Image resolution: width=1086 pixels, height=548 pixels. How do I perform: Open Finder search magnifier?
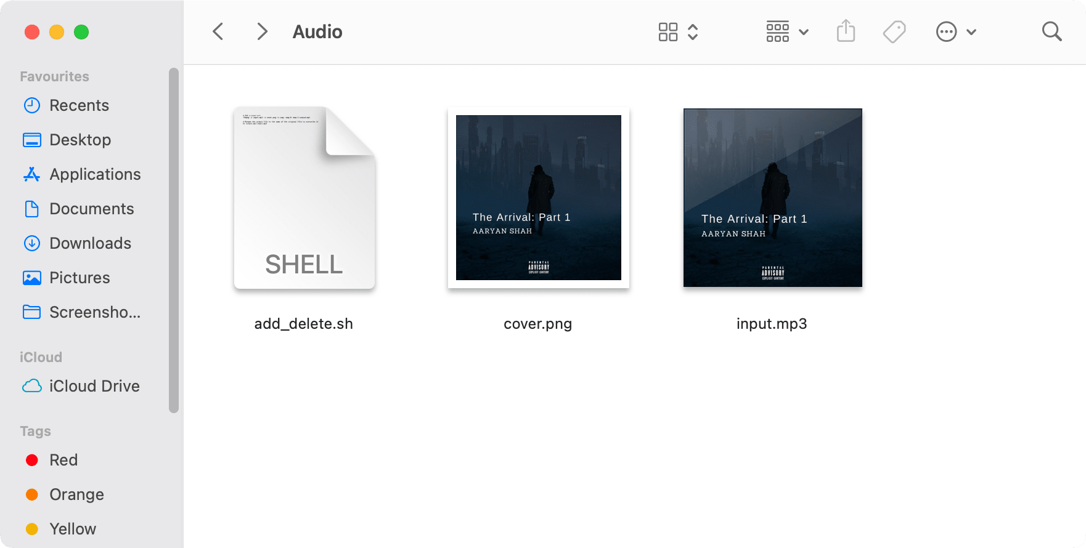1051,31
